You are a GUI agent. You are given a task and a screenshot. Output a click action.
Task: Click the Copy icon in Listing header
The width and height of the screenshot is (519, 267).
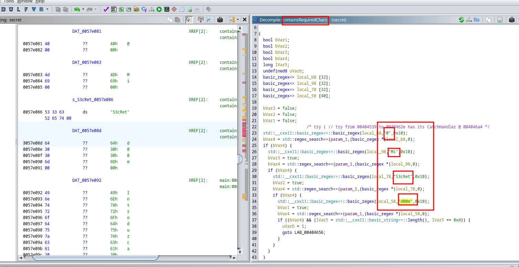tap(170, 20)
